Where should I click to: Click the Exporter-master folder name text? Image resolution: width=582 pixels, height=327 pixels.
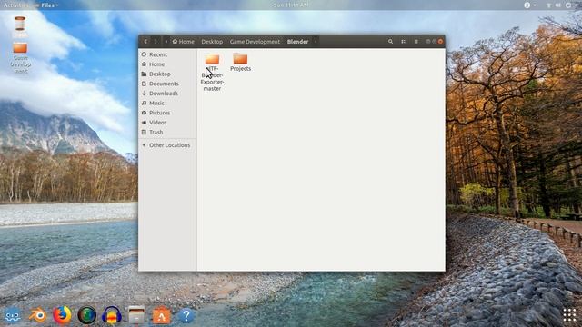point(212,85)
